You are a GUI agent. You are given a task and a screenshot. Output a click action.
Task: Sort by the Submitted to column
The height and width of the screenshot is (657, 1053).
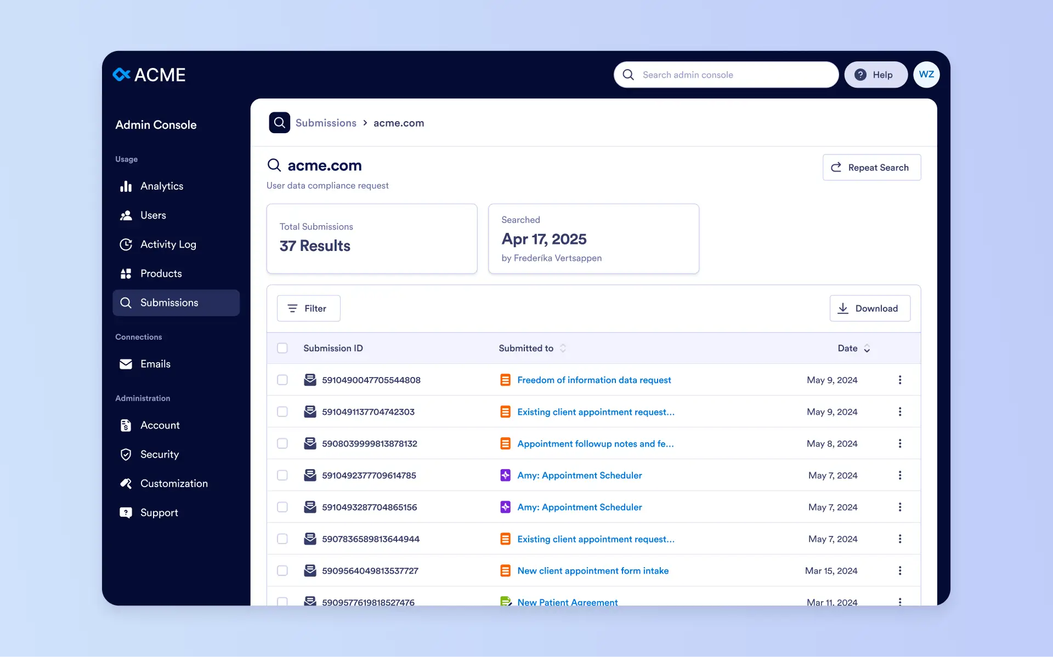(563, 348)
